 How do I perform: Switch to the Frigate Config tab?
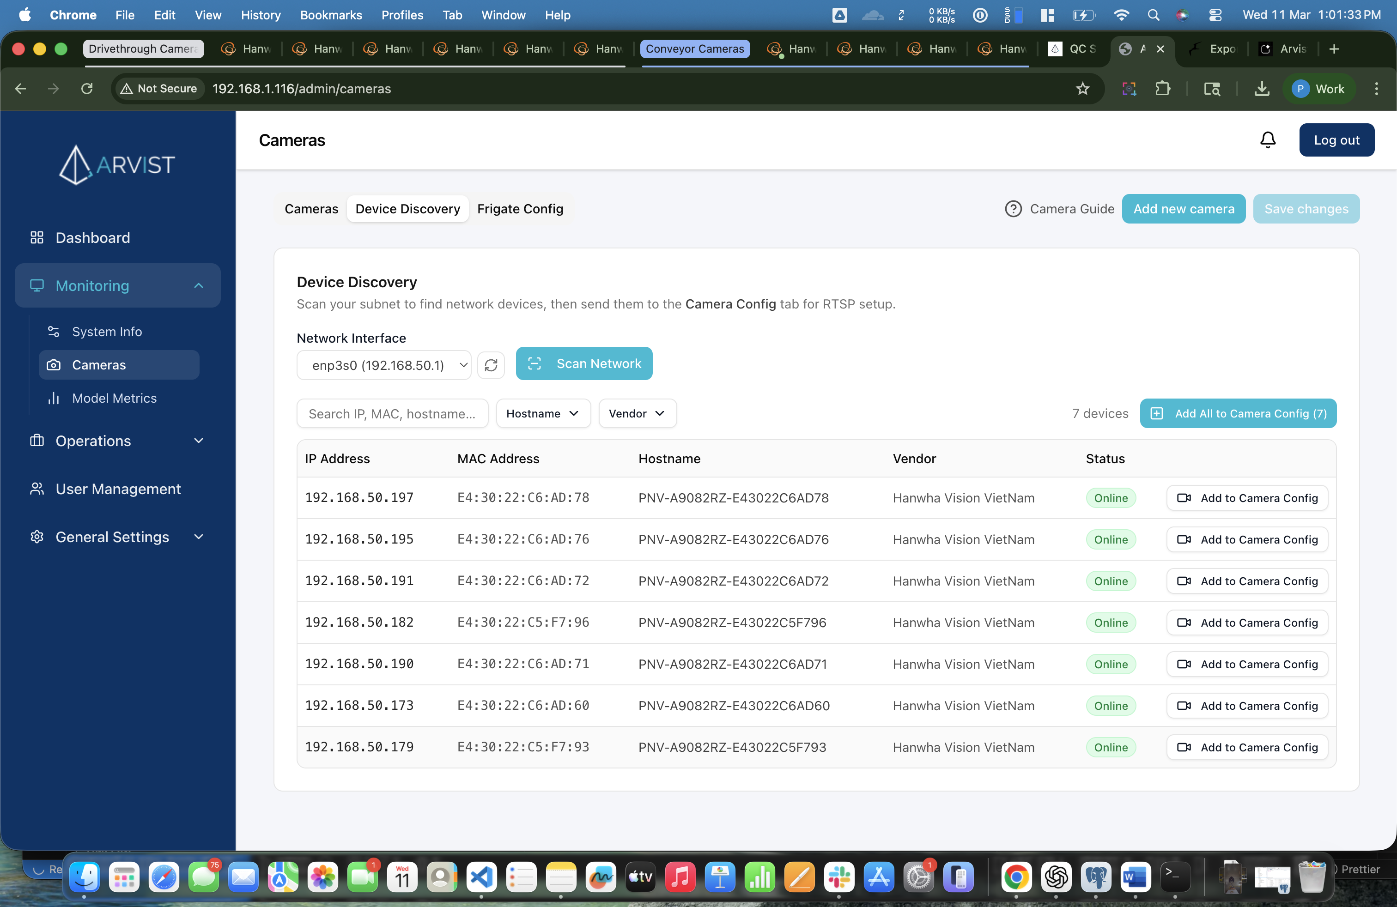(x=520, y=209)
